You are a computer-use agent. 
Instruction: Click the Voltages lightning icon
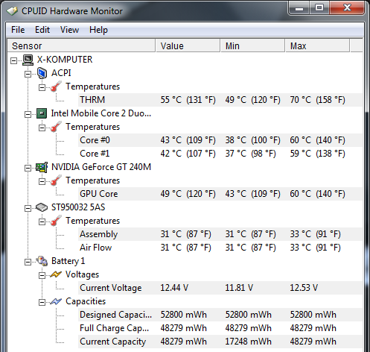coord(56,274)
